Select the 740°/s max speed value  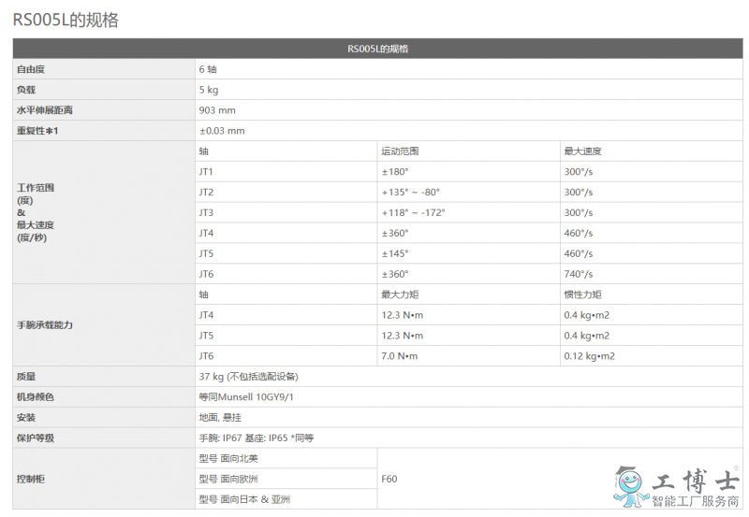tap(578, 274)
